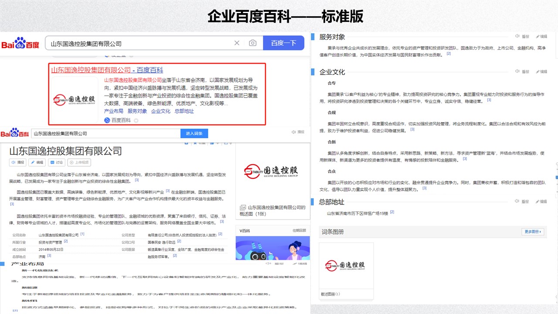Click 更多图册 button in 词条图册
558x314 pixels.
click(x=533, y=232)
